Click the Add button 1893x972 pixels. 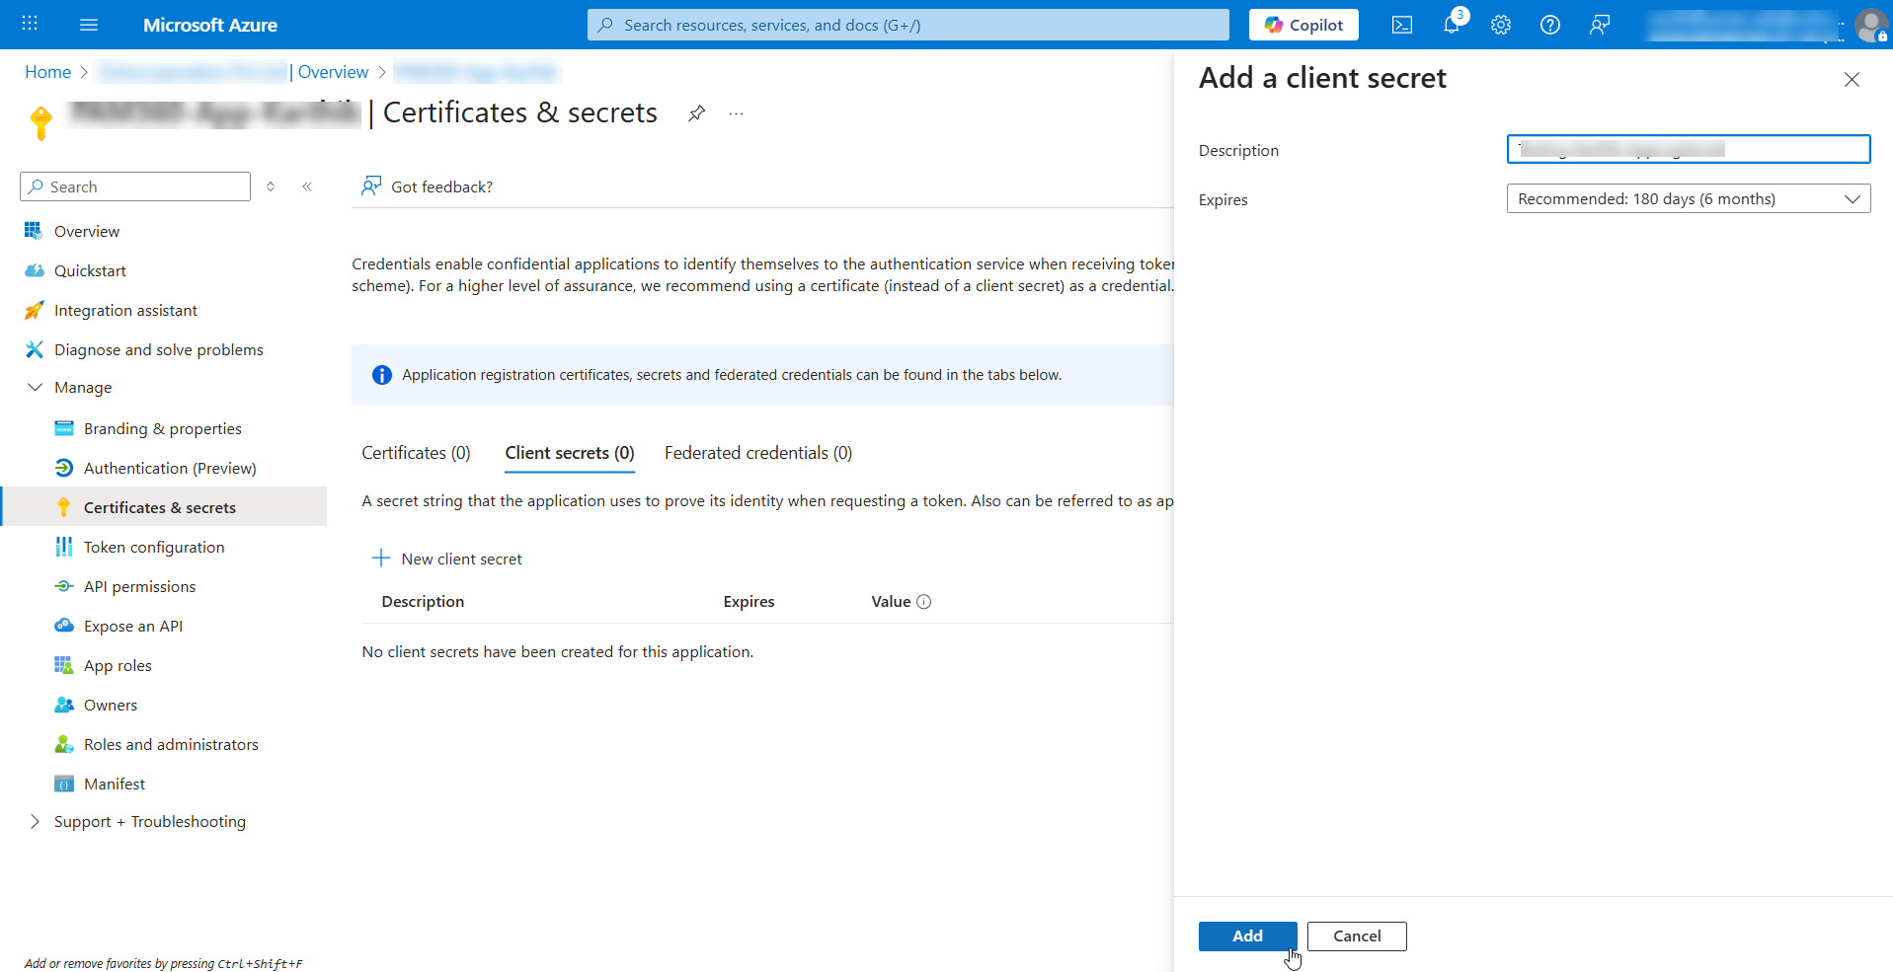tap(1247, 935)
